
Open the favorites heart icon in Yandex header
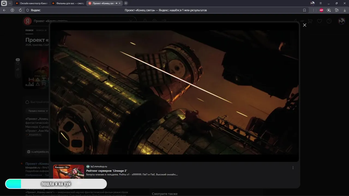(x=320, y=21)
